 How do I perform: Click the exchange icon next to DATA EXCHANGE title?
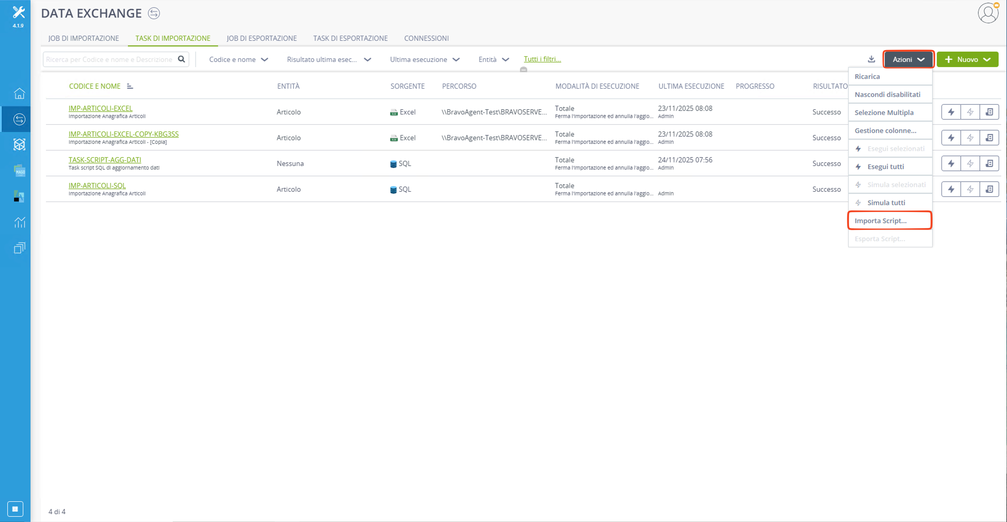pos(154,13)
